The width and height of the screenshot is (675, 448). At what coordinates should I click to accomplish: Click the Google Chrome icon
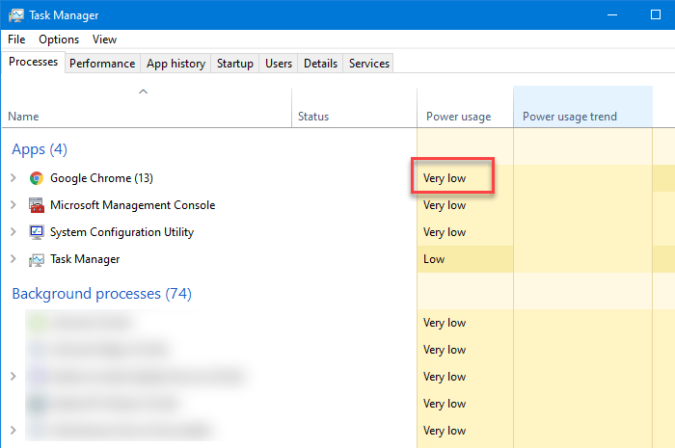pyautogui.click(x=37, y=178)
